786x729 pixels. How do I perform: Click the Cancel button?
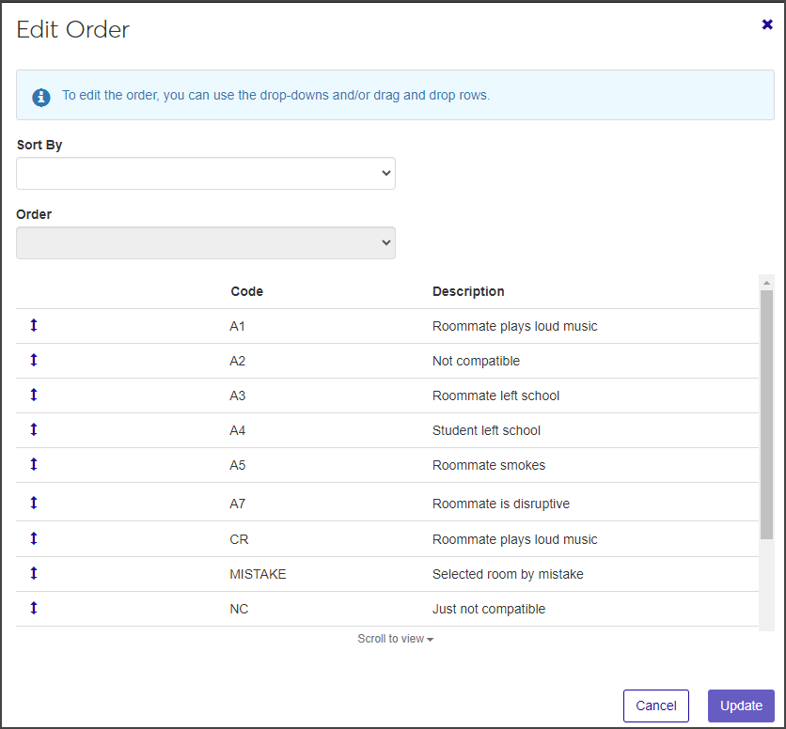(x=655, y=706)
